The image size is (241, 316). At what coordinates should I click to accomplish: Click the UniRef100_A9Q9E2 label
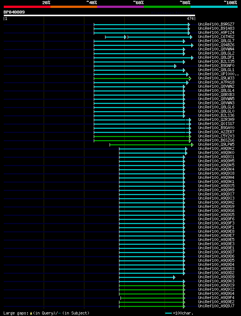point(216,301)
